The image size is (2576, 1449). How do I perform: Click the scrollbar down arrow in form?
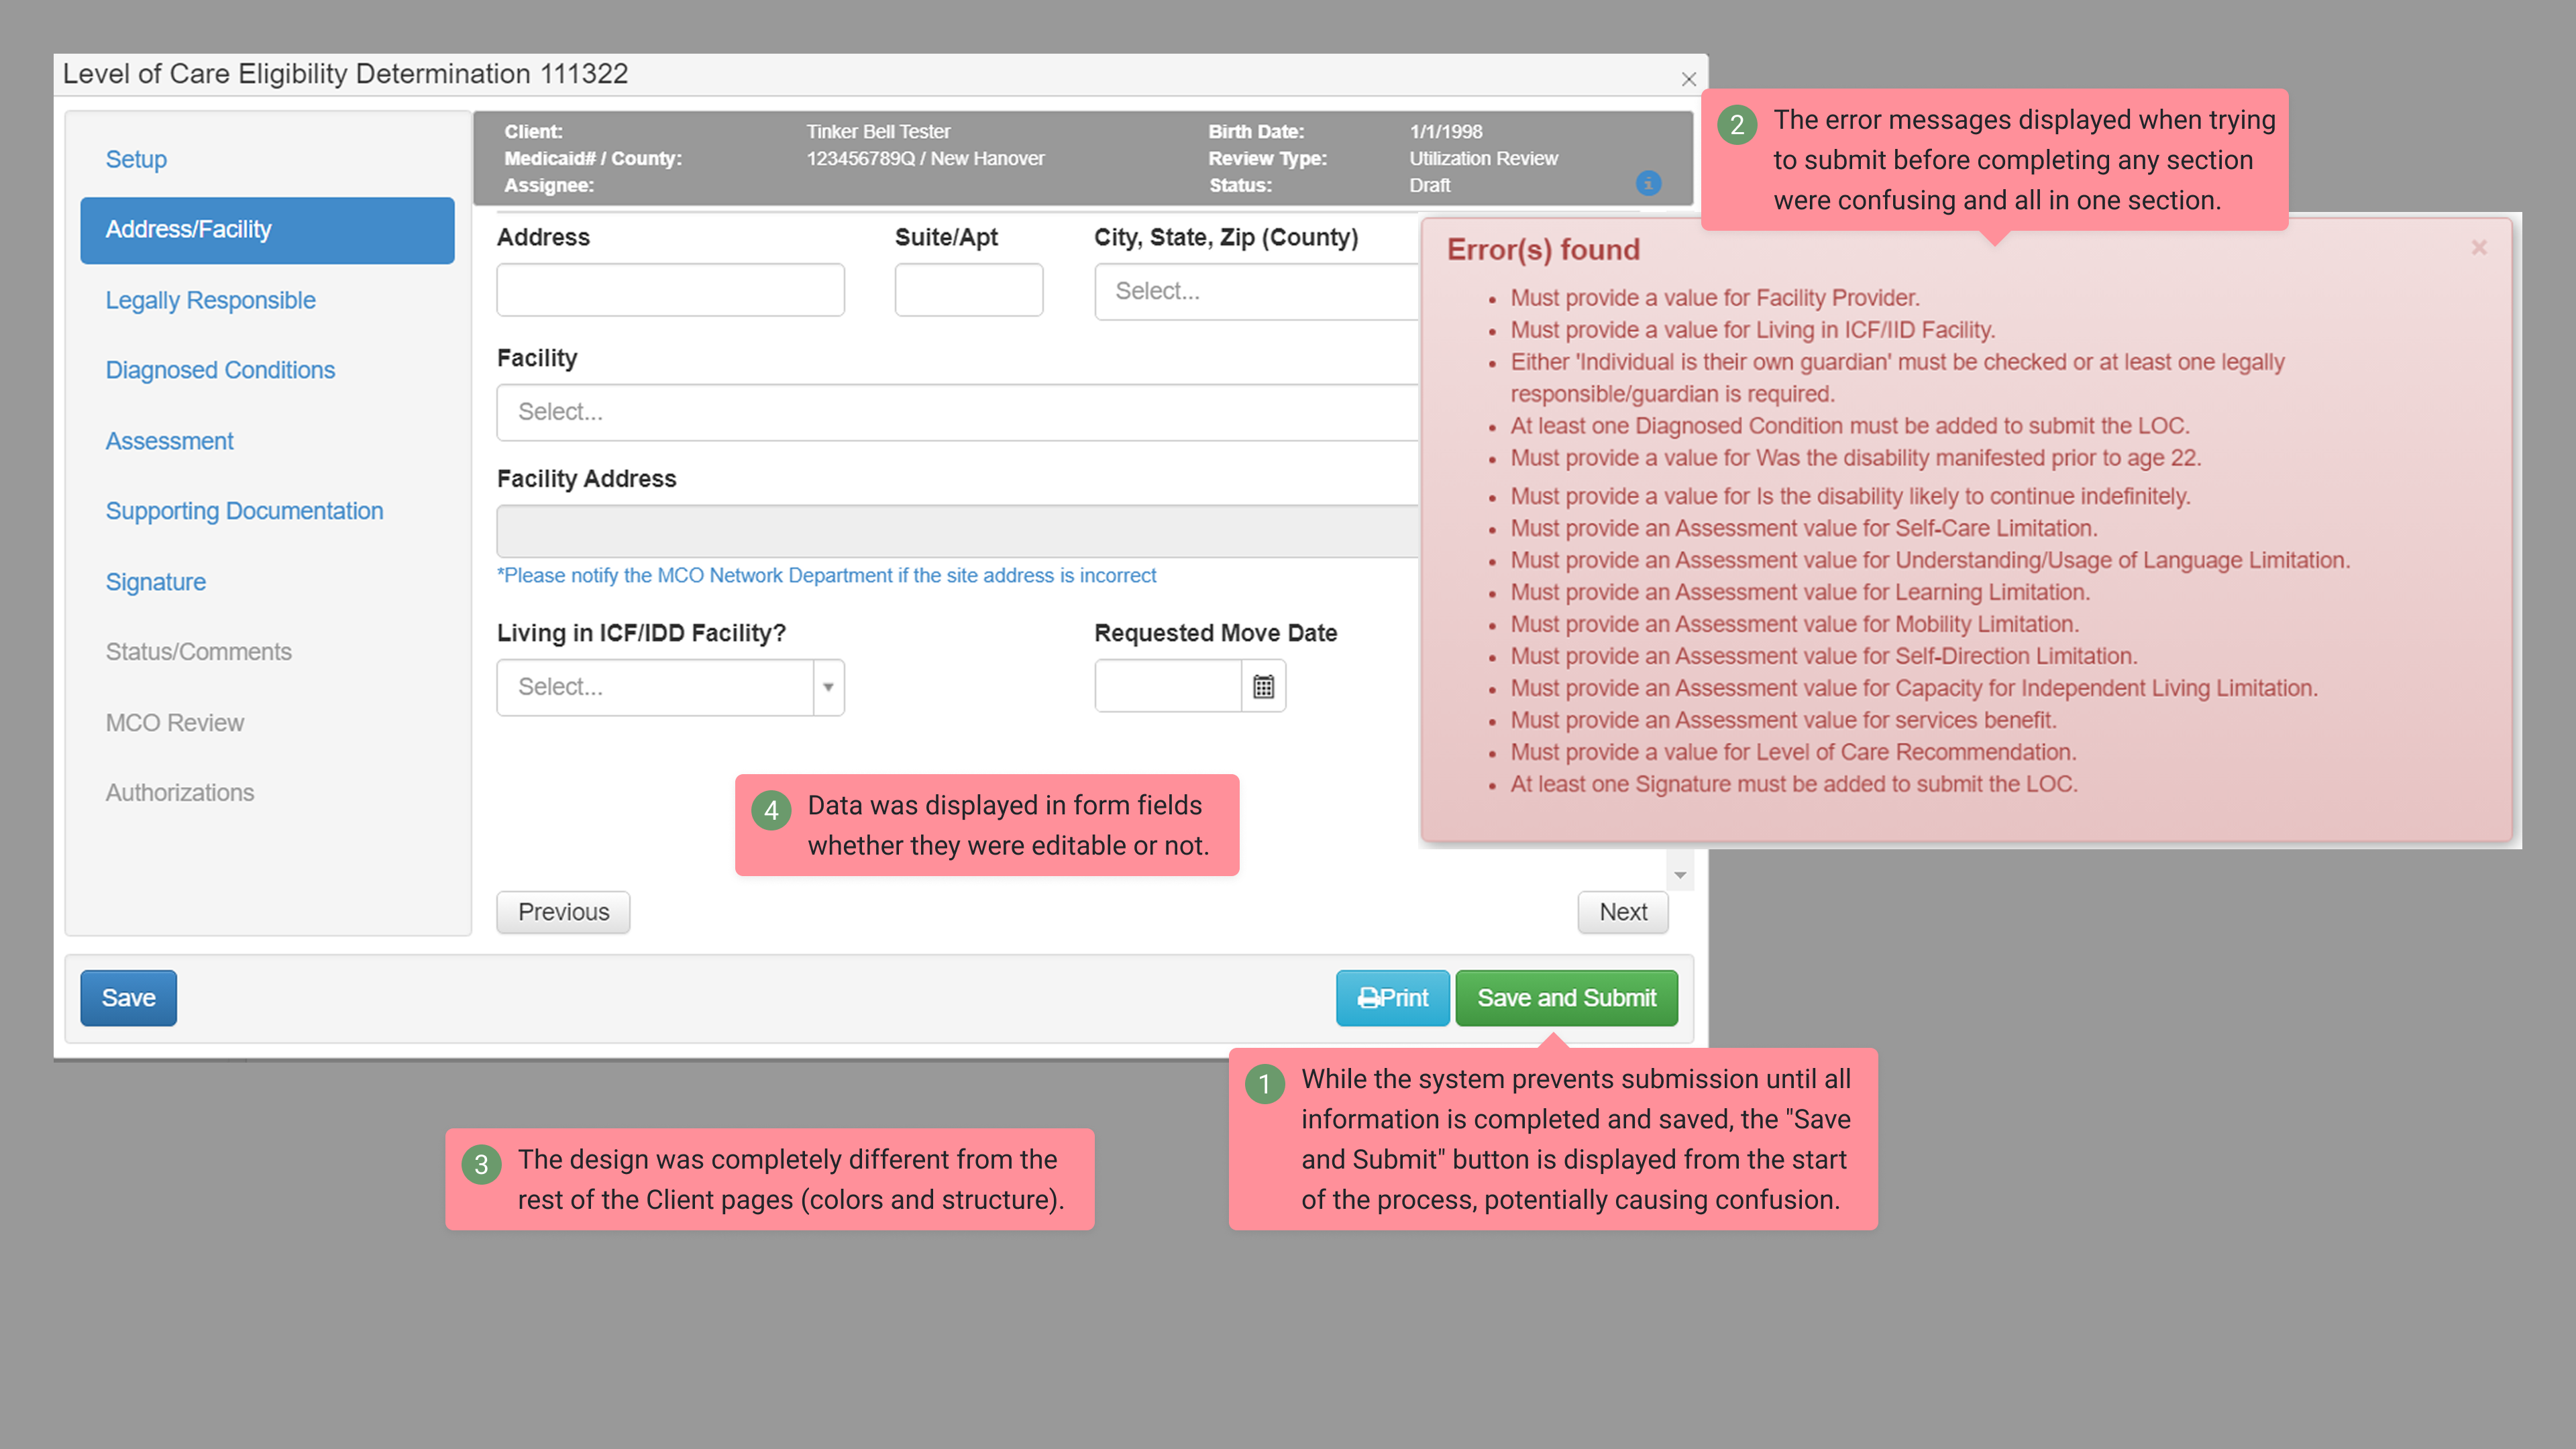click(x=1680, y=875)
